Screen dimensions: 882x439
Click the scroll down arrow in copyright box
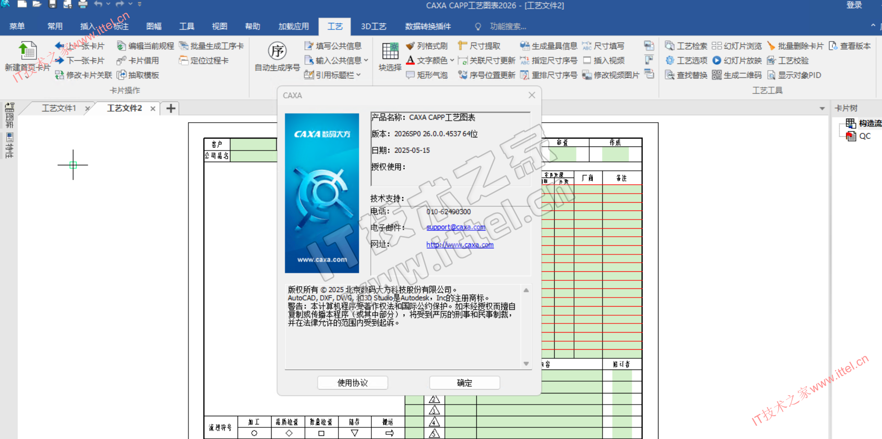tap(526, 363)
